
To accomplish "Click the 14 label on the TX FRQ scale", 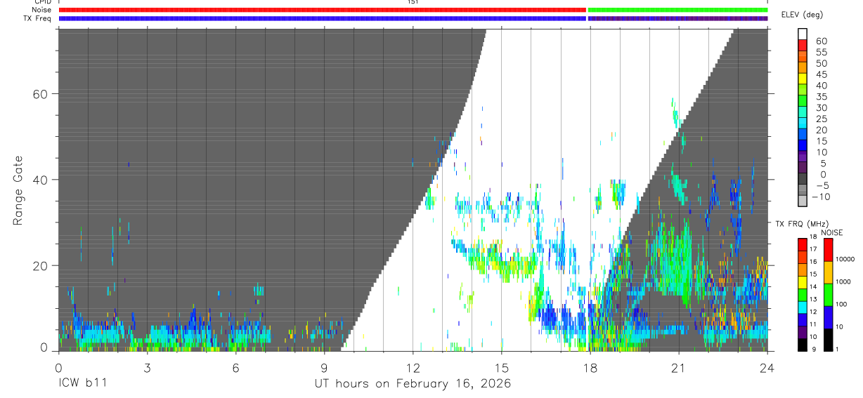I will pos(815,286).
